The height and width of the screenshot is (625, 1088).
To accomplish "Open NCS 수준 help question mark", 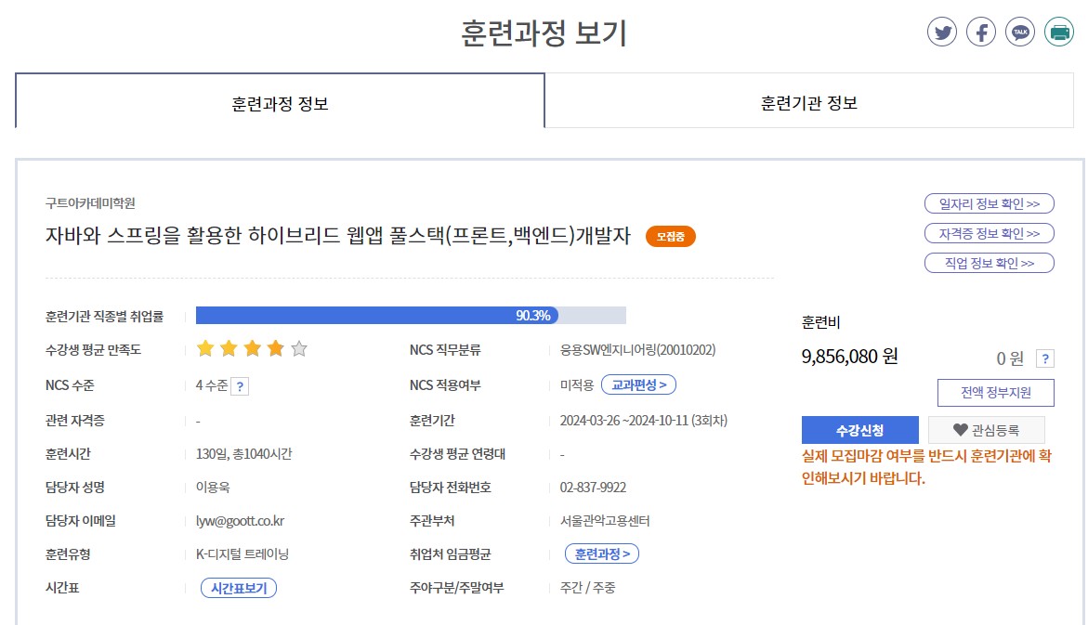I will (240, 386).
